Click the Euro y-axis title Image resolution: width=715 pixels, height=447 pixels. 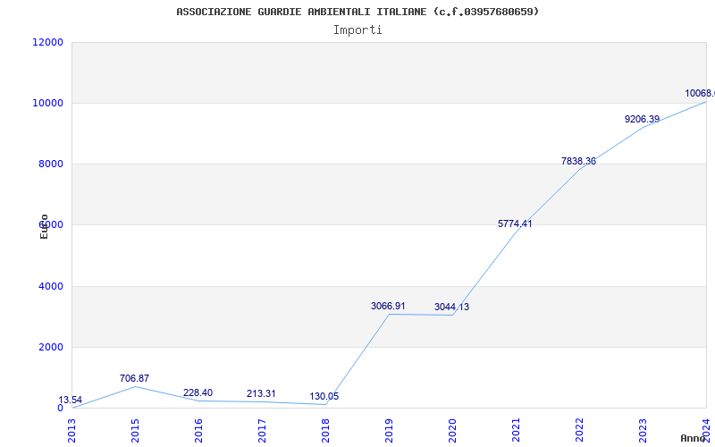(44, 227)
